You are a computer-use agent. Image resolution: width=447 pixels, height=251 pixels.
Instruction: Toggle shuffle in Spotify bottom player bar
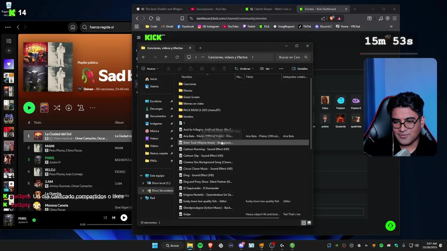pos(105,218)
